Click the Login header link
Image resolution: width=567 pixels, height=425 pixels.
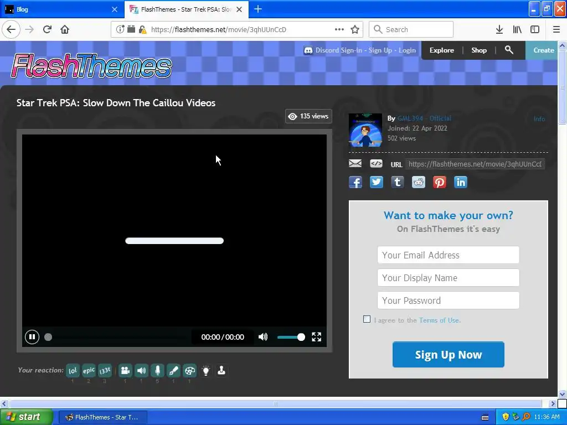407,50
